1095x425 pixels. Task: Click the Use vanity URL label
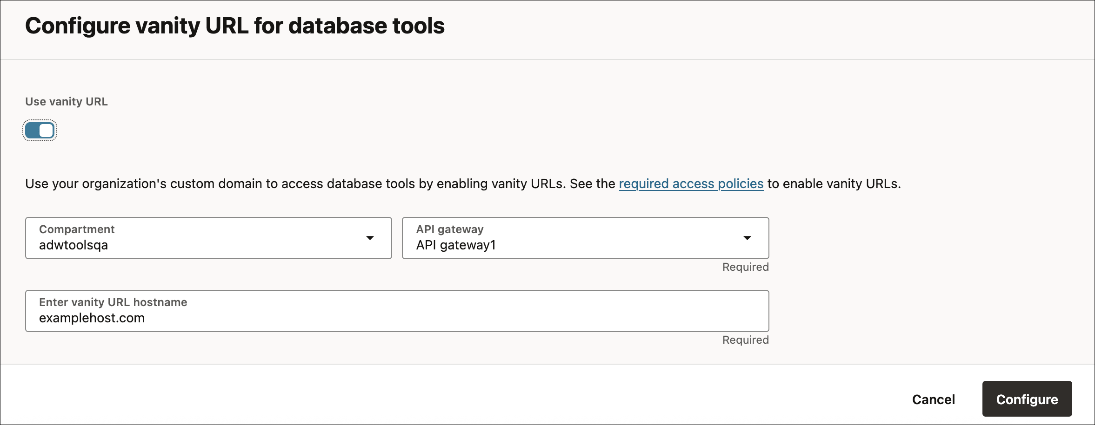point(66,101)
